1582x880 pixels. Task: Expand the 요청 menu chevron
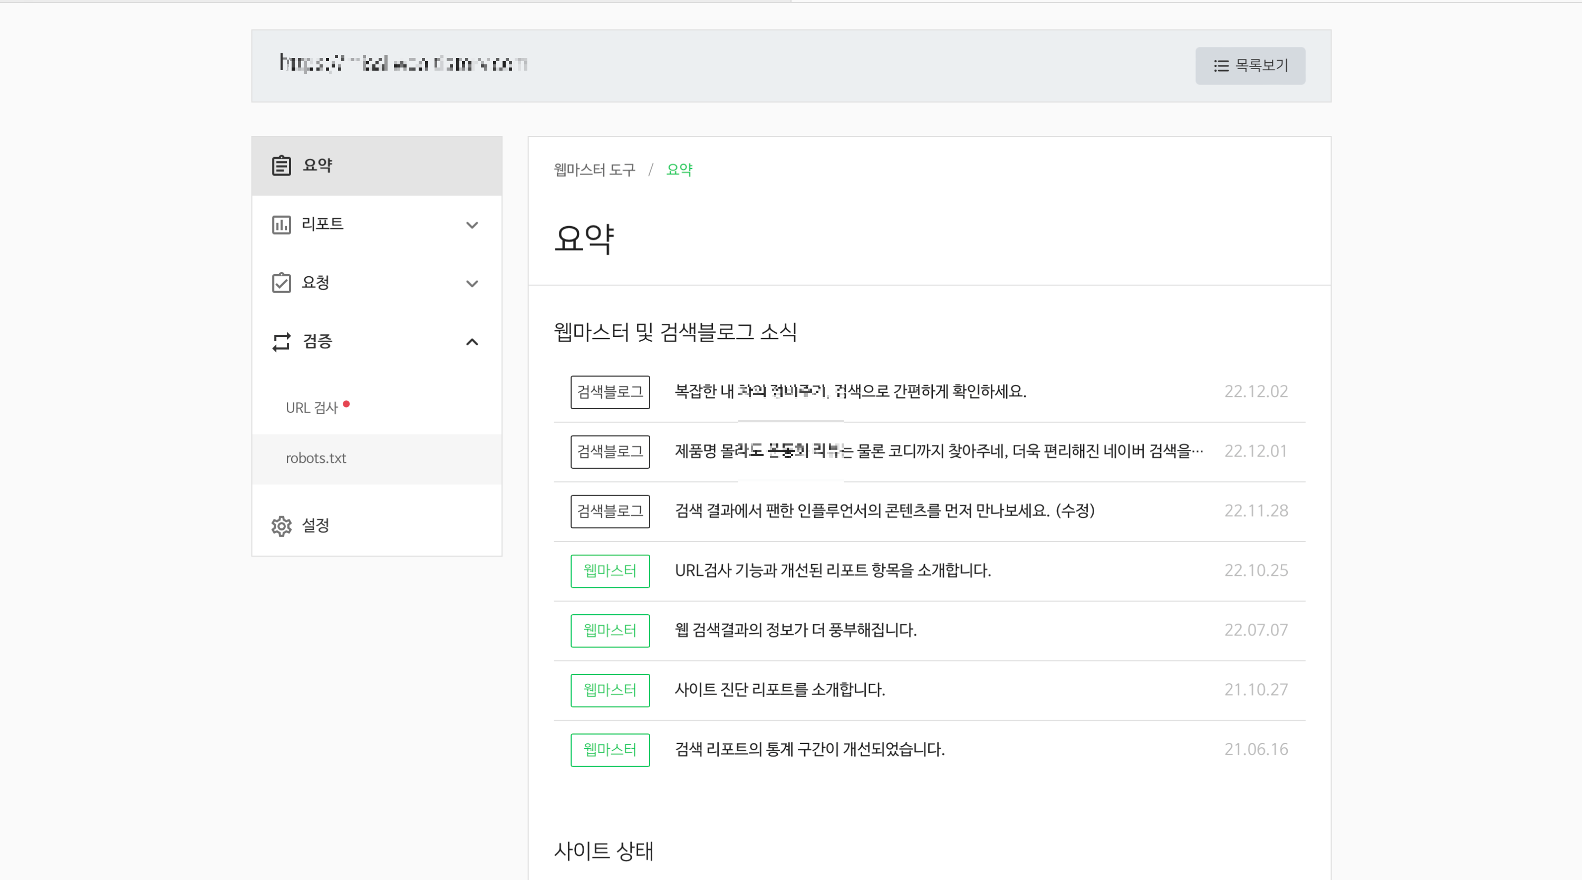(x=471, y=283)
